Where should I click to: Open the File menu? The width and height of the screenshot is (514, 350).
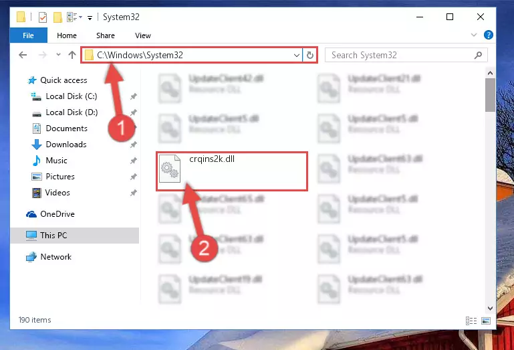(x=28, y=35)
